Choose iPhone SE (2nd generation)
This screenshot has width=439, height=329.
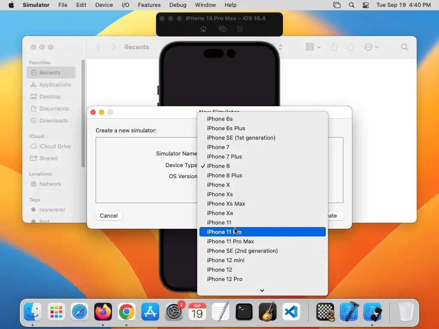(x=262, y=251)
